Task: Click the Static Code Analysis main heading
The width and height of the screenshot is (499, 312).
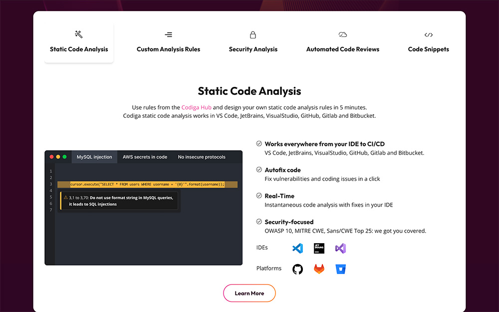Action: pyautogui.click(x=249, y=91)
